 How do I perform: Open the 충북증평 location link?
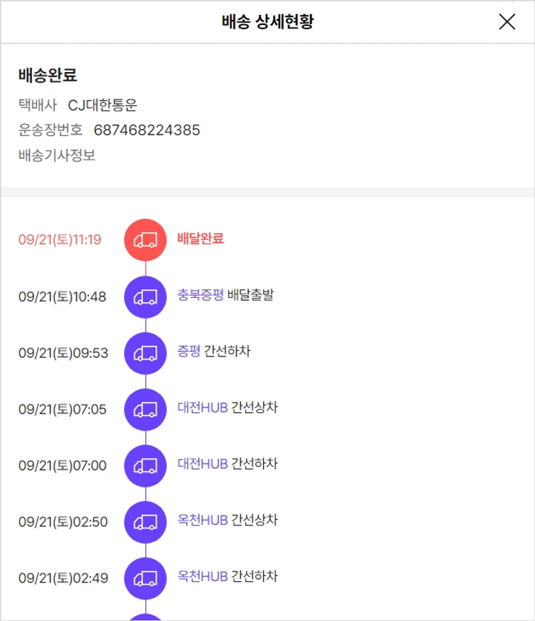coord(200,295)
